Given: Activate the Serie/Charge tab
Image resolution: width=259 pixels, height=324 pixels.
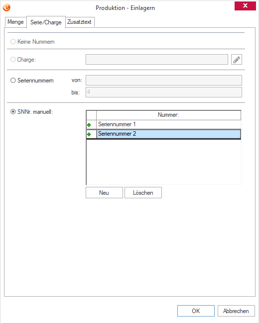Looking at the screenshot, I should pyautogui.click(x=46, y=22).
